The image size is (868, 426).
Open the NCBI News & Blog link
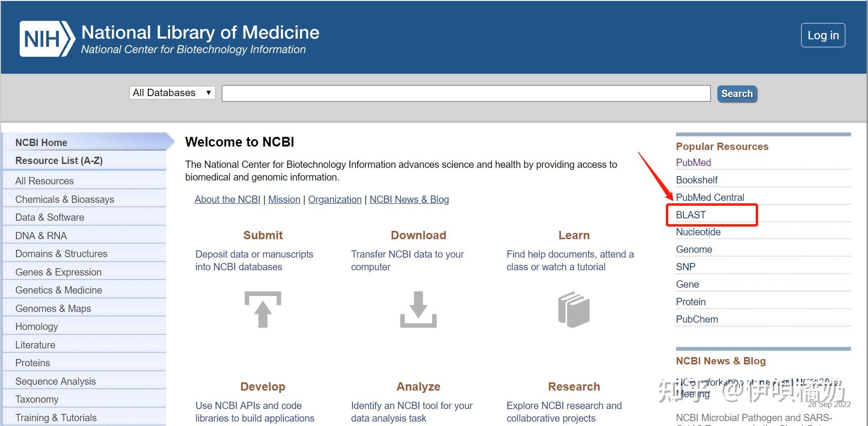click(409, 199)
